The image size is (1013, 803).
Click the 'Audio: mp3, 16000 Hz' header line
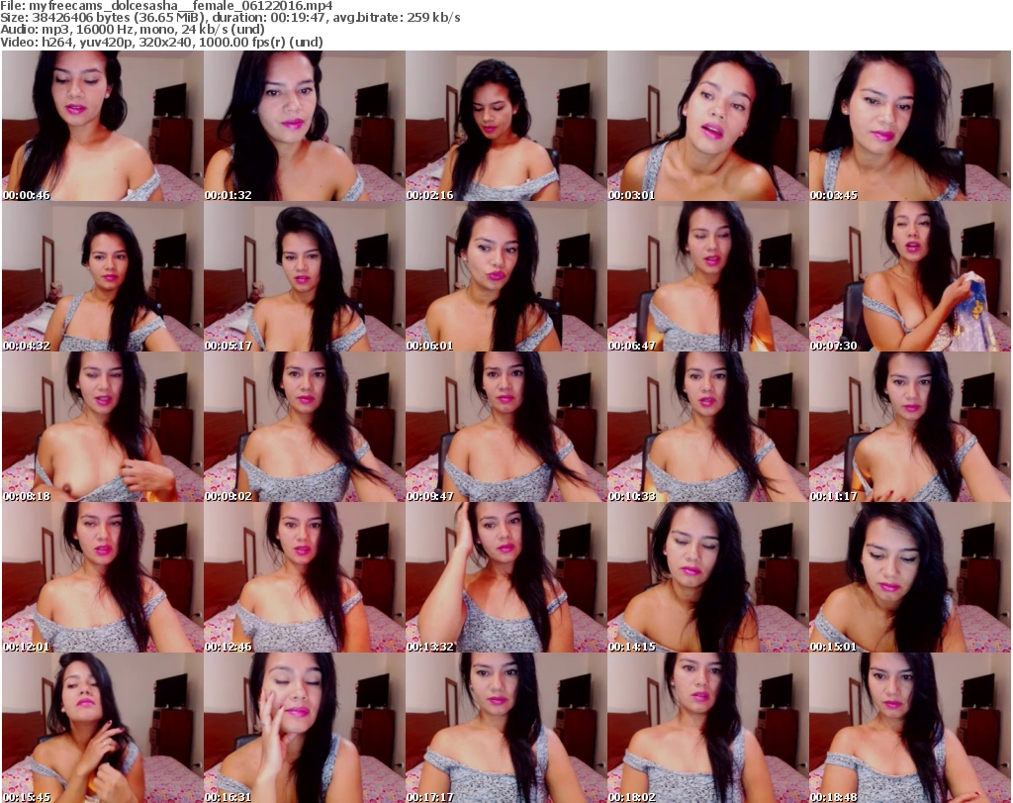pos(133,30)
